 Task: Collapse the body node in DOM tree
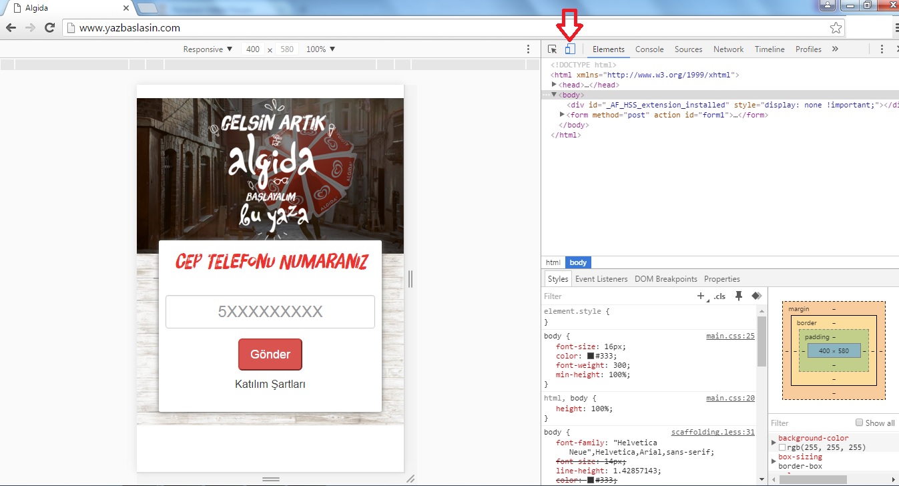coord(554,95)
